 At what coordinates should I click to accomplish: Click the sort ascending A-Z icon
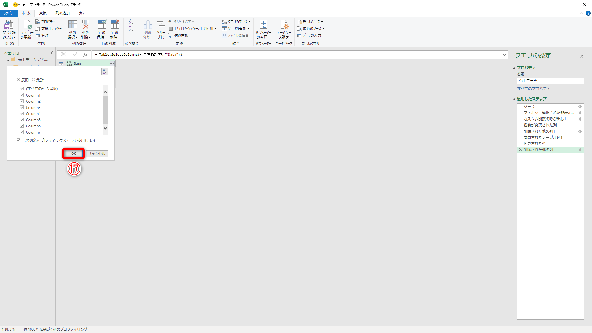point(132,22)
